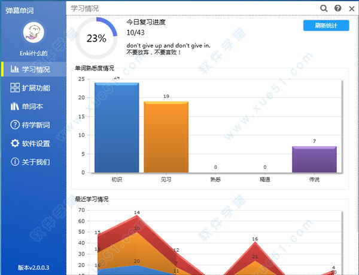Click the blue 初识 bar
Image resolution: width=359 pixels, height=275 pixels.
click(117, 128)
